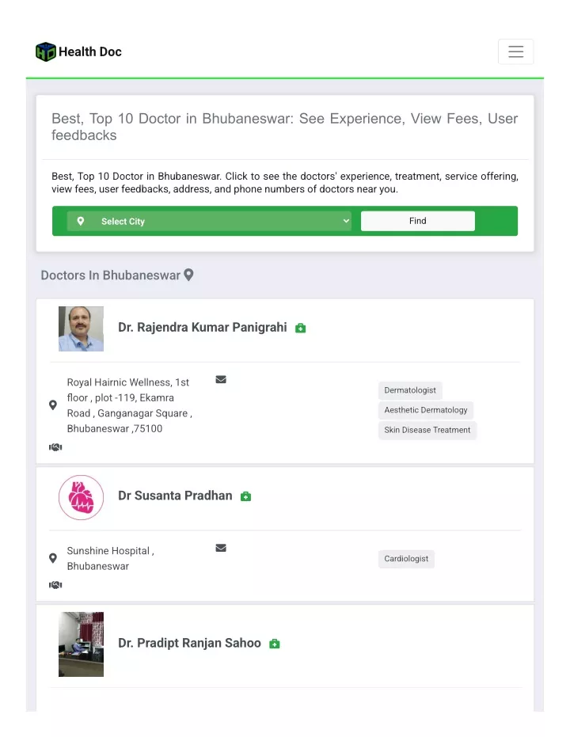
Task: Click the envelope icon for Dr. Rajendra Panigrahi
Action: [x=221, y=379]
